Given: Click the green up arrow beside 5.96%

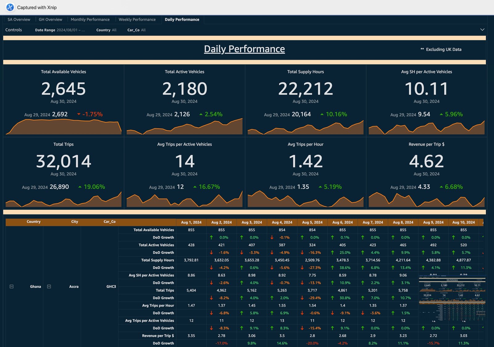Looking at the screenshot, I should (x=441, y=114).
